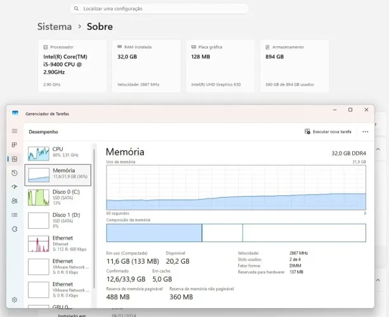
Task: Open the Processes page icon in sidebar
Action: point(15,145)
